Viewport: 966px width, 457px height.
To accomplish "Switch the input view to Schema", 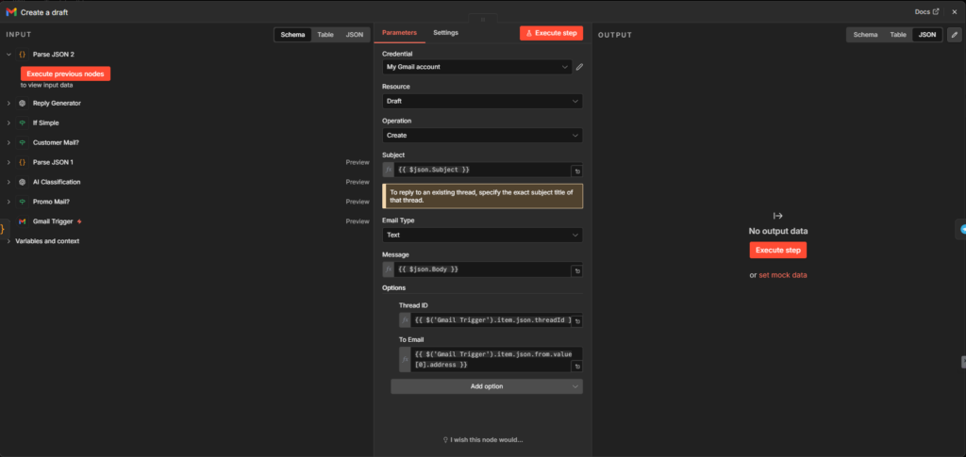I will click(292, 35).
